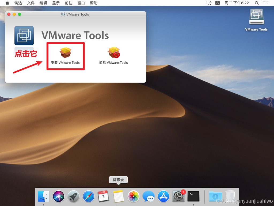Open Terminal from the Dock

pyautogui.click(x=193, y=196)
